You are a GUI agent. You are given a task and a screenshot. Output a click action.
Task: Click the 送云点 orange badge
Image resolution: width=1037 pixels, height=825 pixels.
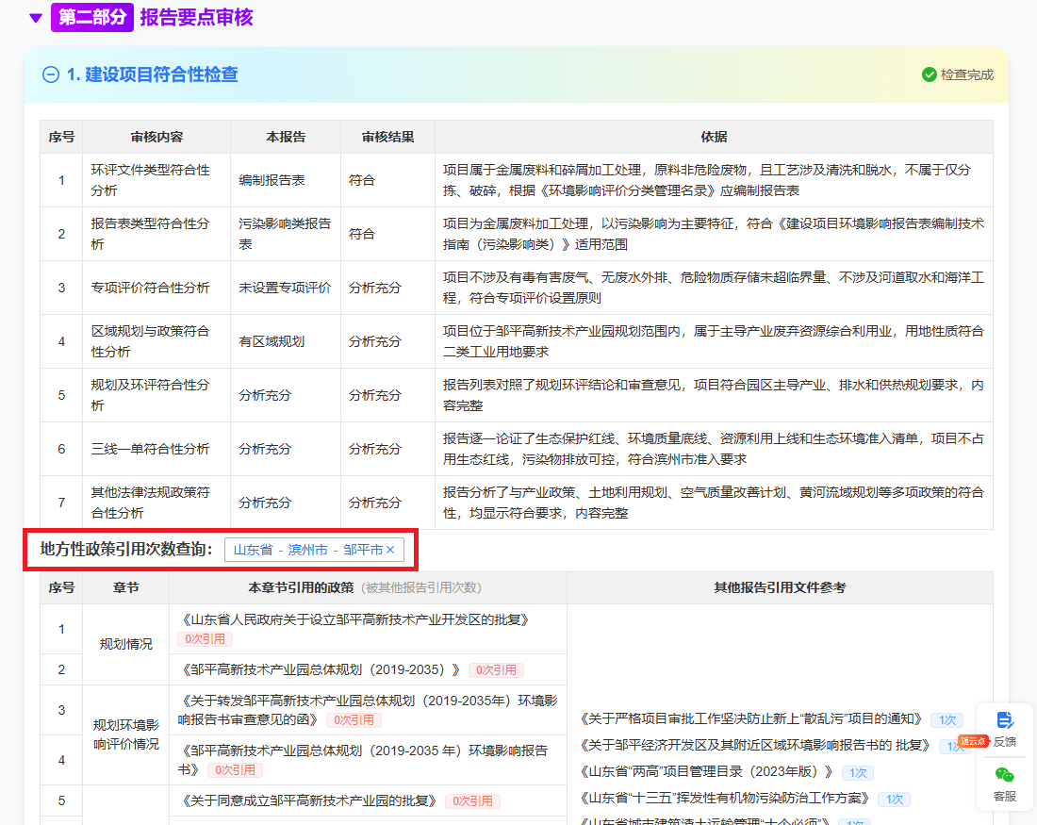coord(973,741)
